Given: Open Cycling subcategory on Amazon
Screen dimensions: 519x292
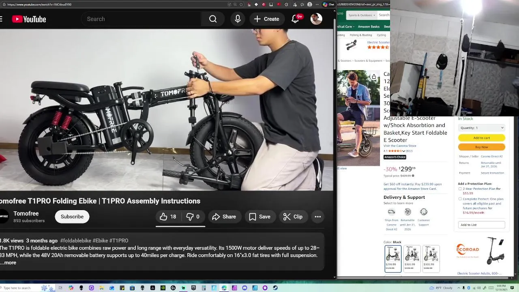Looking at the screenshot, I should pyautogui.click(x=382, y=35).
